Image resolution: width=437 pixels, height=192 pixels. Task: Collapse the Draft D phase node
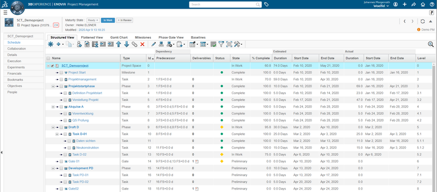[53, 127]
